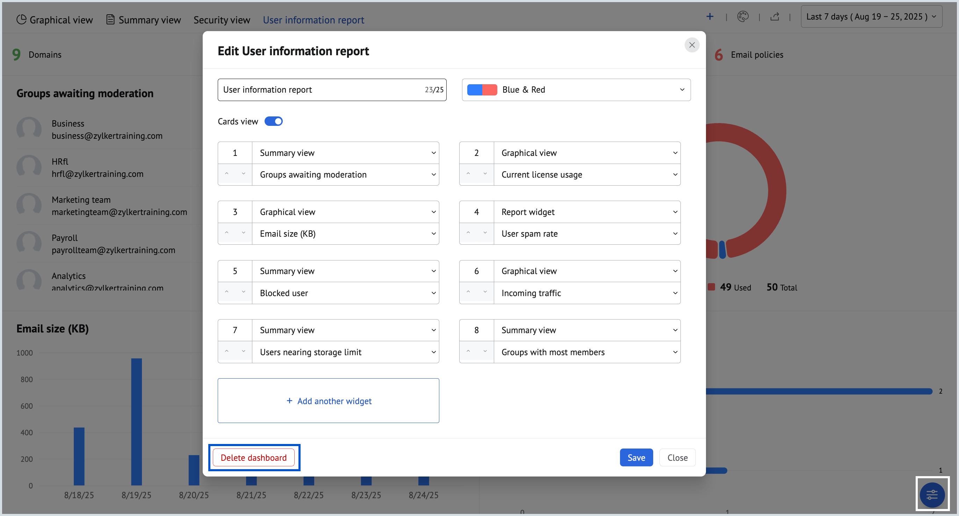Click the Blue & Red color swatch
The height and width of the screenshot is (516, 959).
tap(482, 89)
